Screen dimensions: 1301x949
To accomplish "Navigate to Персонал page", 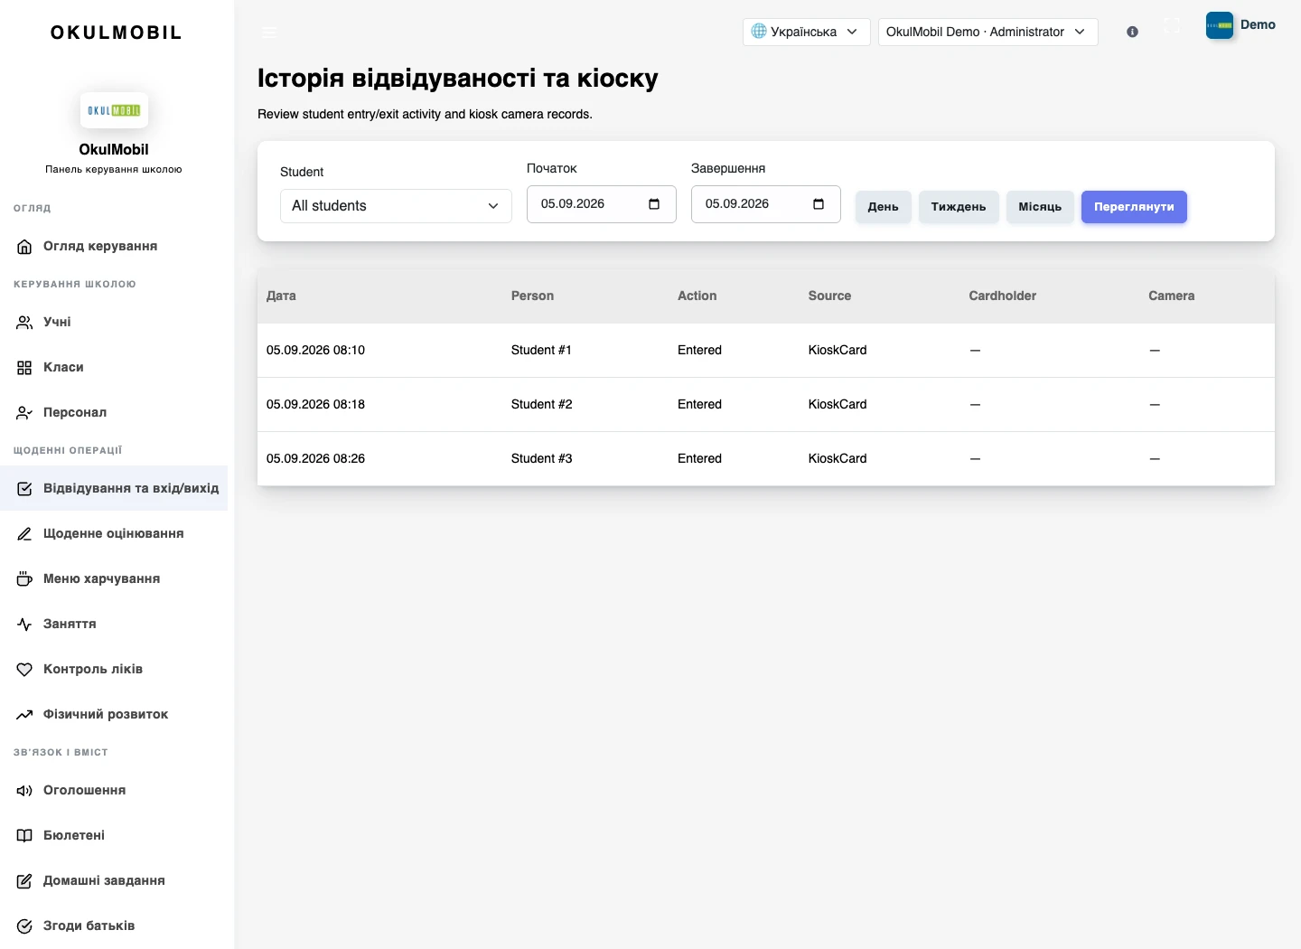I will [x=114, y=412].
